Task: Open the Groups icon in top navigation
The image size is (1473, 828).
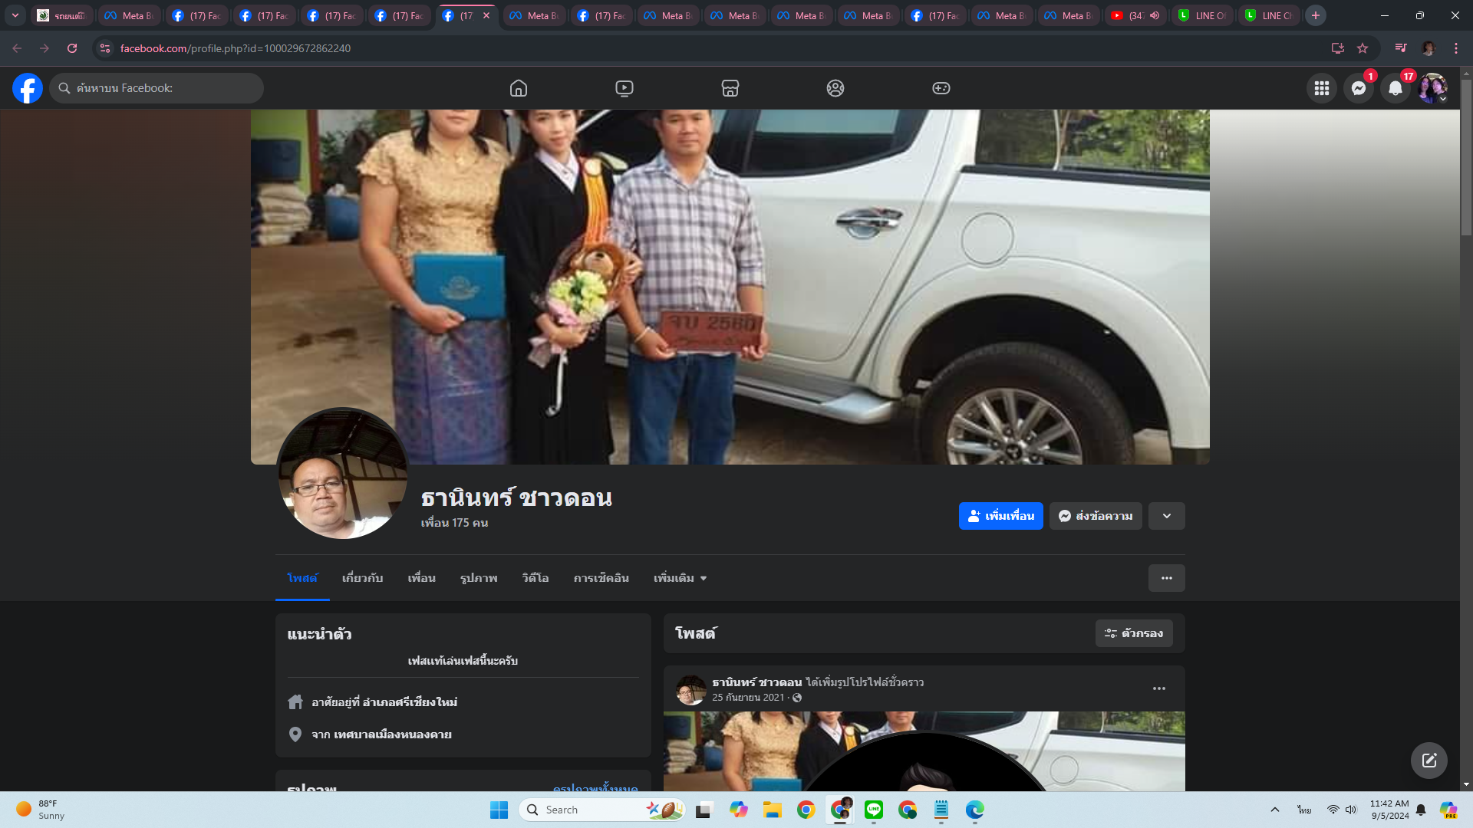Action: coord(835,88)
